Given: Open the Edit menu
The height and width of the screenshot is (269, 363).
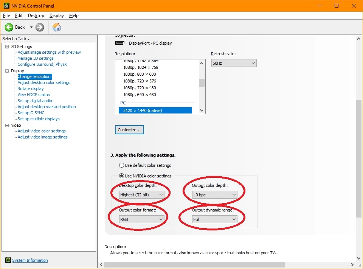Looking at the screenshot, I should pyautogui.click(x=19, y=16).
